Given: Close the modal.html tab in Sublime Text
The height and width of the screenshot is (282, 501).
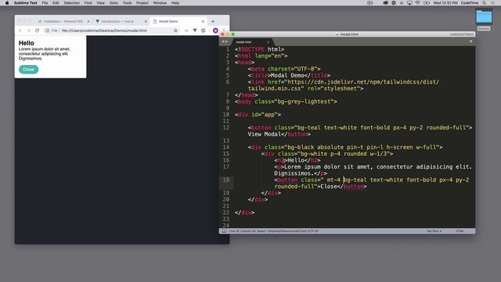Looking at the screenshot, I should point(268,42).
